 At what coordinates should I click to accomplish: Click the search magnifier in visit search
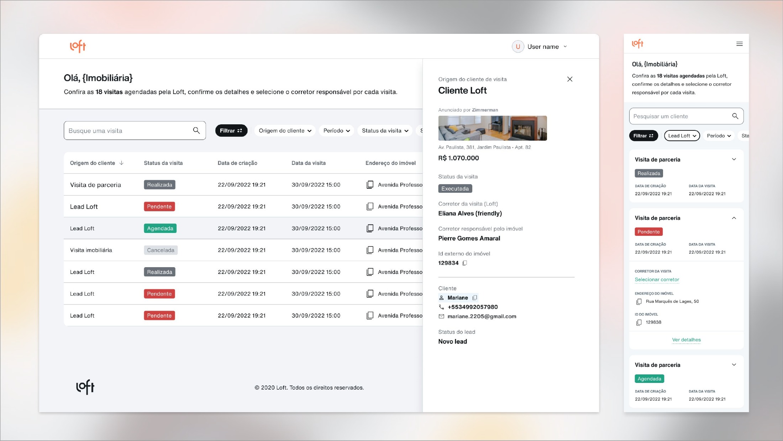tap(196, 131)
